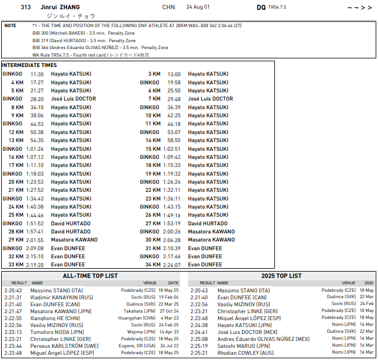Image resolution: width=378 pixels, height=360 pixels.
Task: Click the red card symbols beside DQ
Action: coord(359,8)
